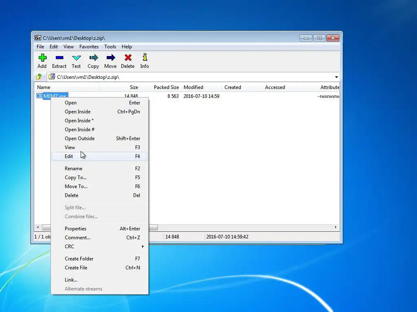
Task: Choose Open Inside # entry
Action: click(99, 130)
